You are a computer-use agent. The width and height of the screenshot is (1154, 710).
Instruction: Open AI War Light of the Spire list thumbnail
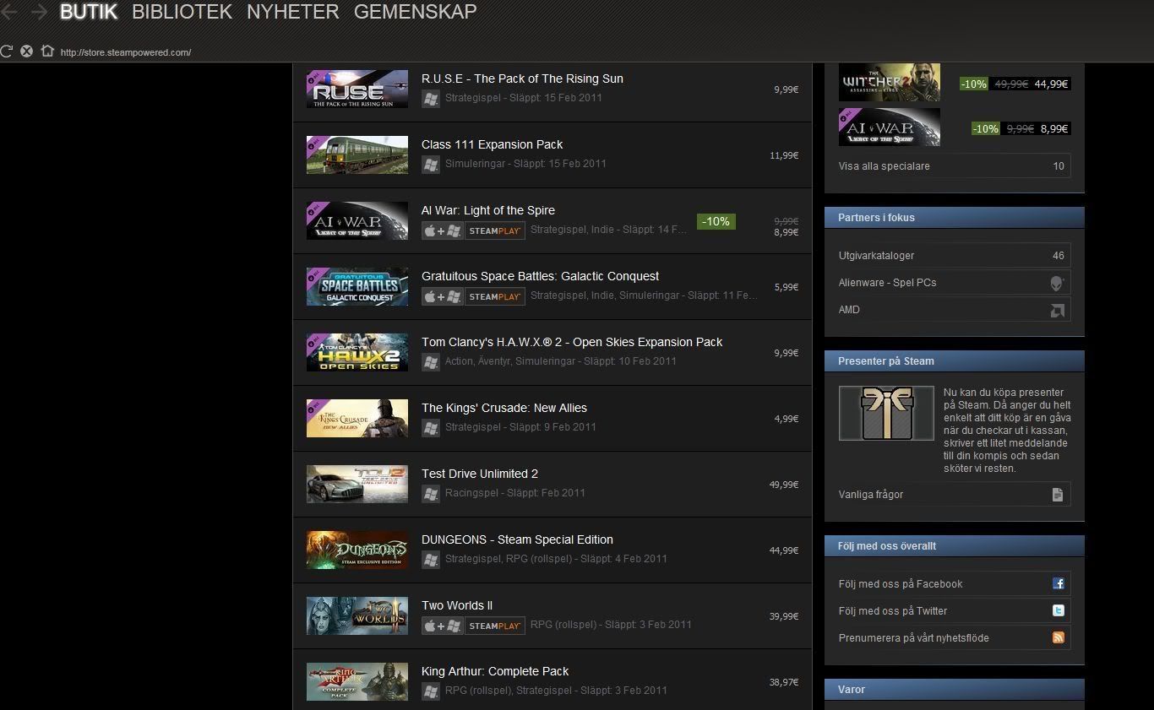(x=357, y=220)
